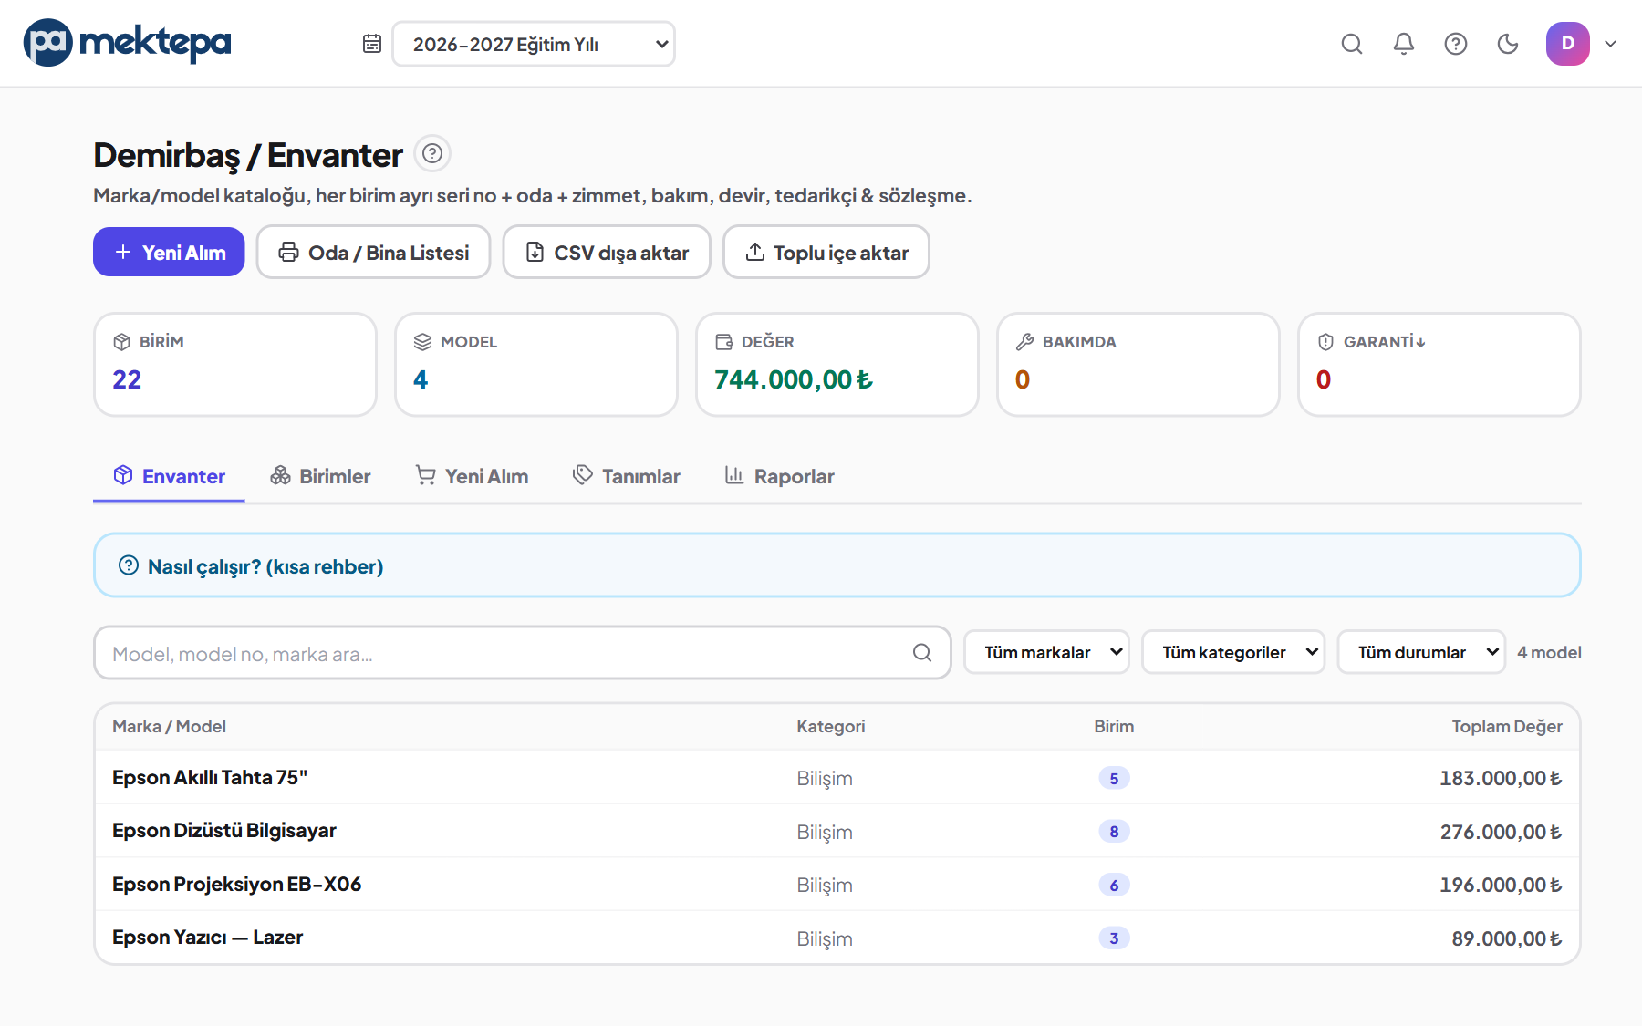Click the MODEL stat card

tap(536, 365)
